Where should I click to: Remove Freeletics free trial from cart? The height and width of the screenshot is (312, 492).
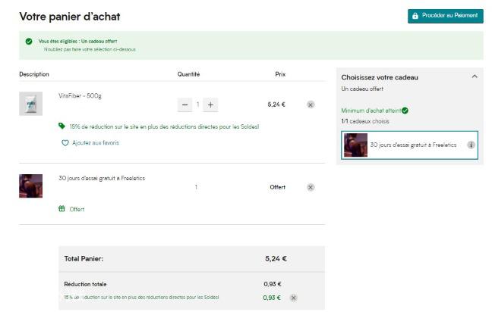pyautogui.click(x=311, y=187)
